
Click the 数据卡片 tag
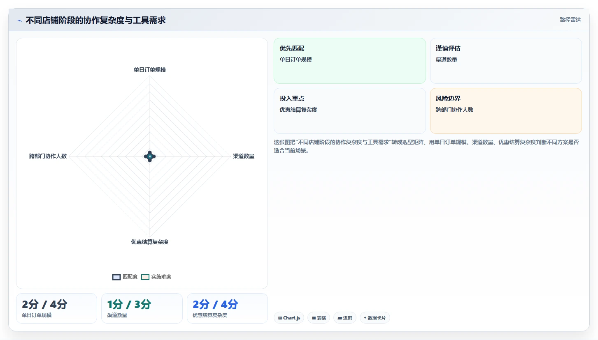tap(375, 318)
